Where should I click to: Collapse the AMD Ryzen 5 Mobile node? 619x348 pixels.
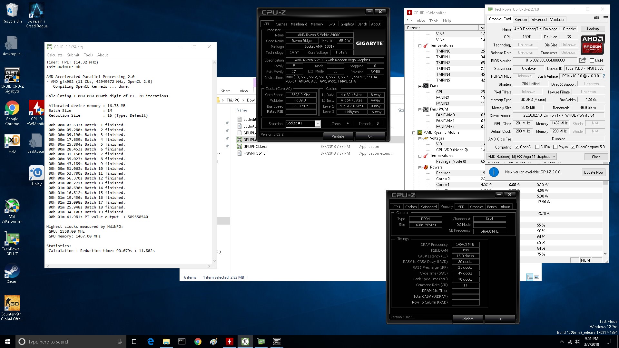click(414, 133)
